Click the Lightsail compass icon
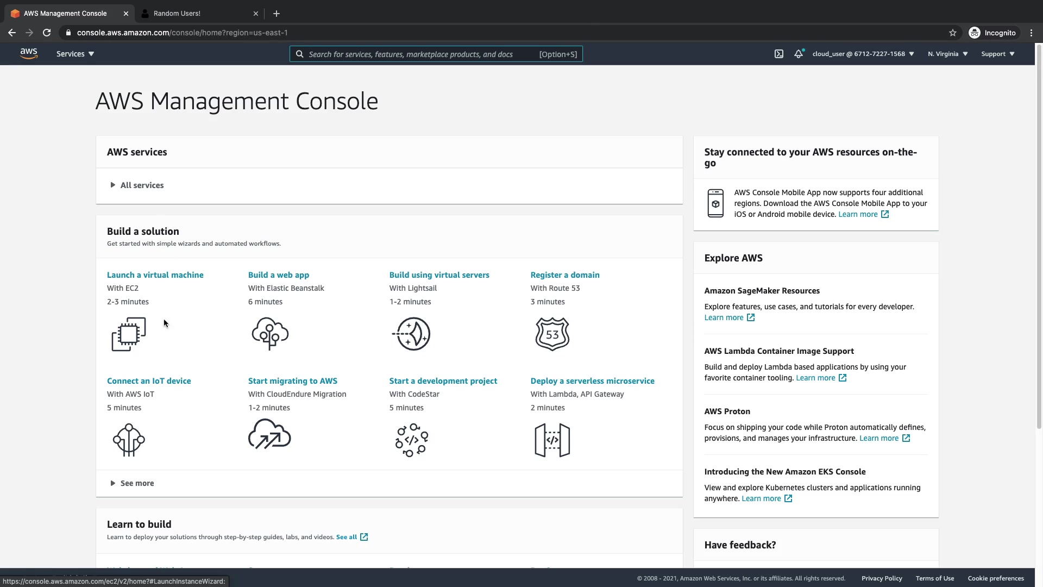This screenshot has height=587, width=1043. [x=411, y=334]
